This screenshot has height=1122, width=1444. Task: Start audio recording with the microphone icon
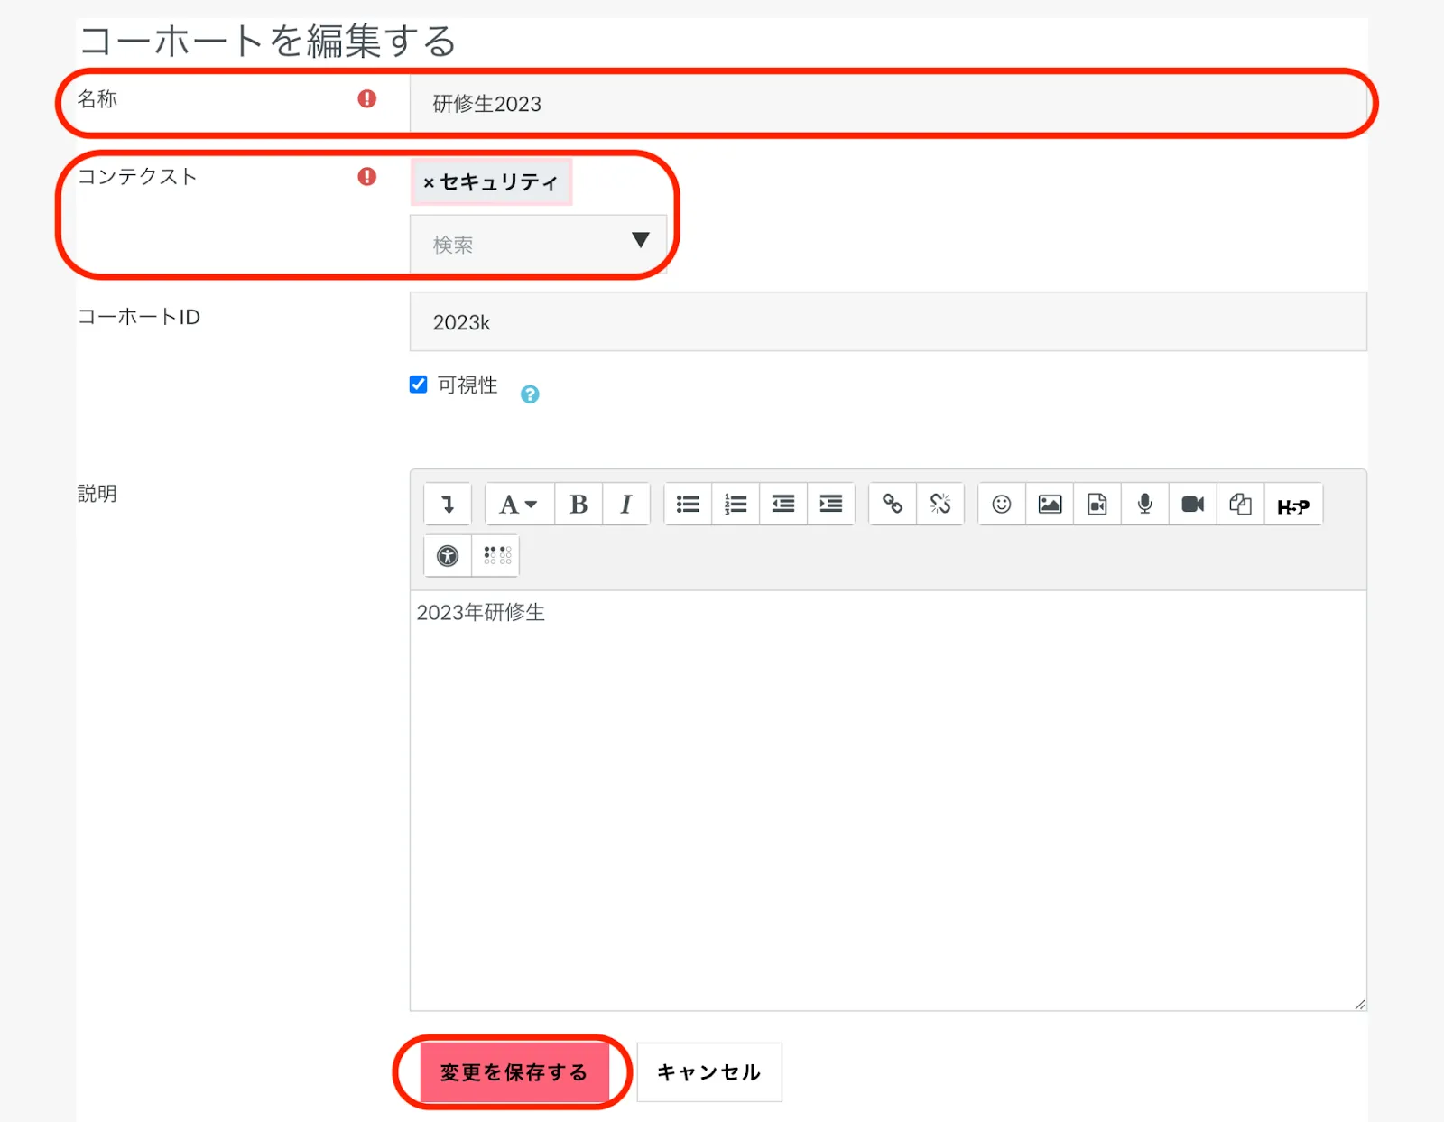coord(1145,505)
